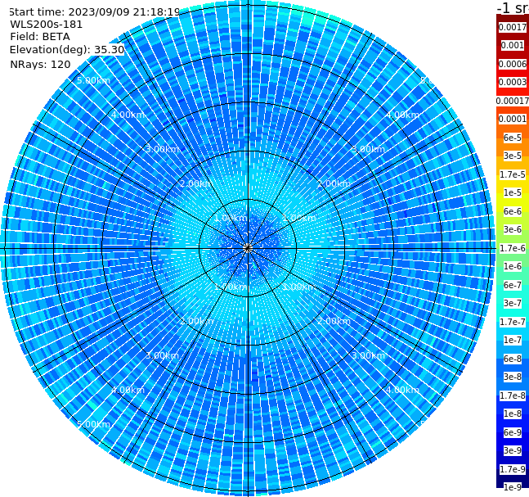Viewport: 529px width, 497px height.
Task: Click the upper-left 5.00km range label
Action: click(x=93, y=80)
